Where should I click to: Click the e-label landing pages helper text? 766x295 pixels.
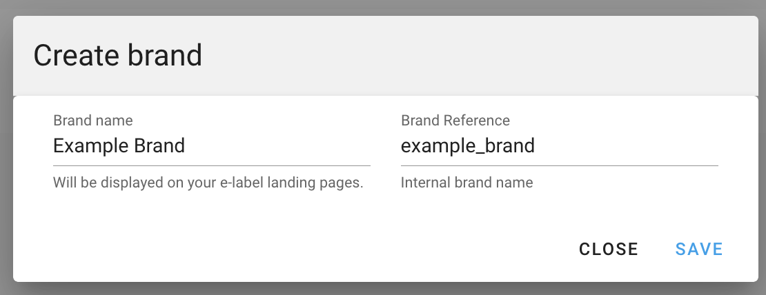click(x=208, y=183)
